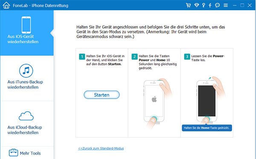Minimize the FoneLab window
This screenshot has height=159, width=256.
pos(235,6)
